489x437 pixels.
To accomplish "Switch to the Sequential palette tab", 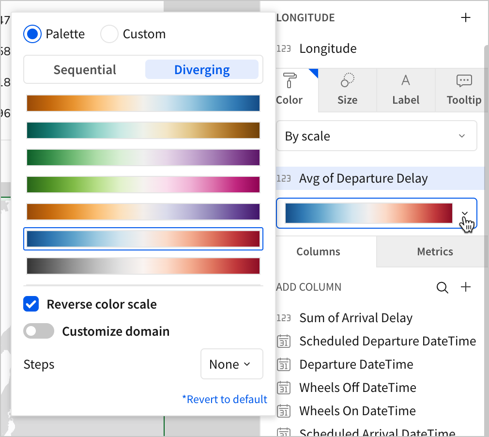I will click(x=85, y=70).
